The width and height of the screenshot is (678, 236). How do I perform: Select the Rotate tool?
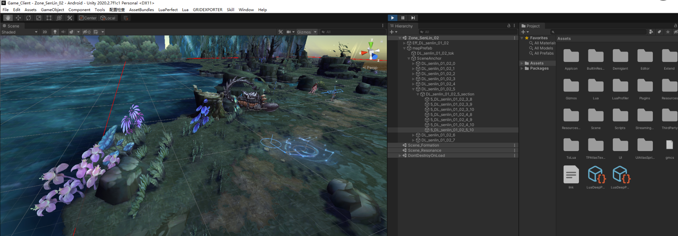pyautogui.click(x=29, y=18)
